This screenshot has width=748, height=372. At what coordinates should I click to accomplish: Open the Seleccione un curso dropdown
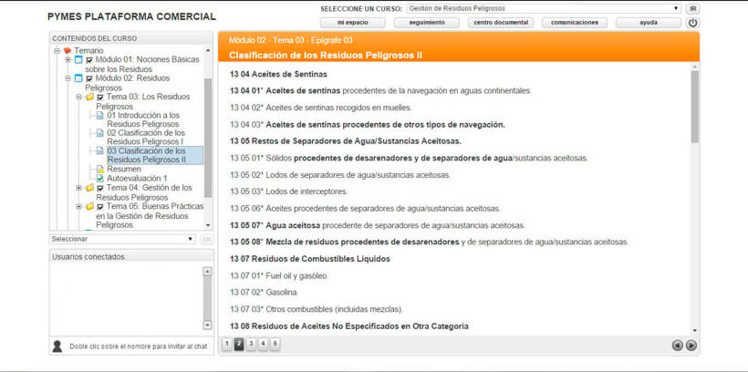(x=544, y=8)
